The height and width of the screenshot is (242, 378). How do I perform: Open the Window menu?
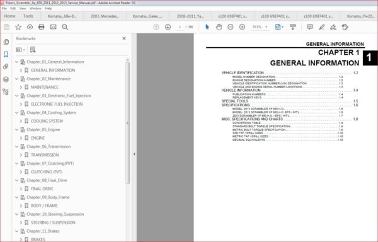click(35, 8)
